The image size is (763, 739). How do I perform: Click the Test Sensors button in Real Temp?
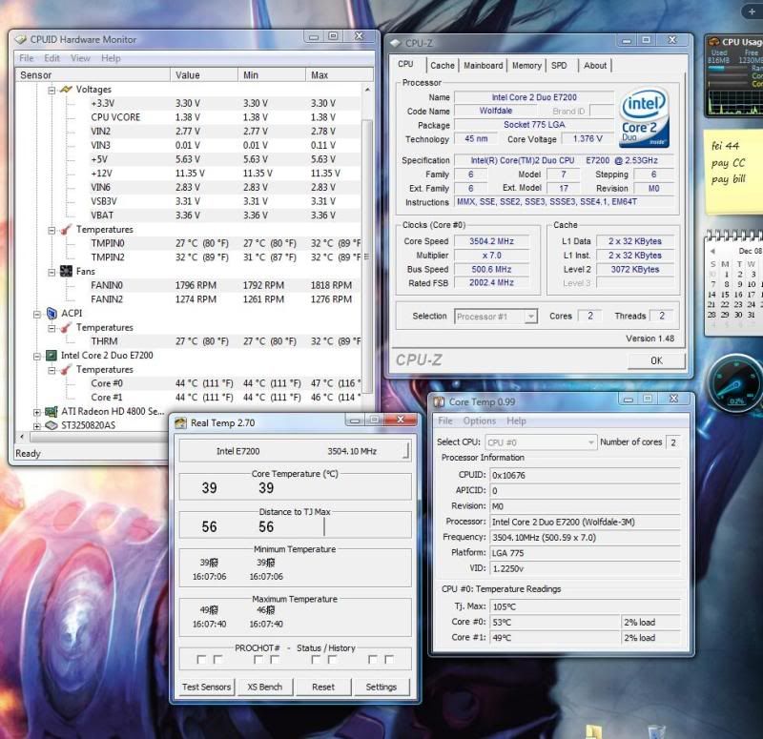(x=206, y=687)
